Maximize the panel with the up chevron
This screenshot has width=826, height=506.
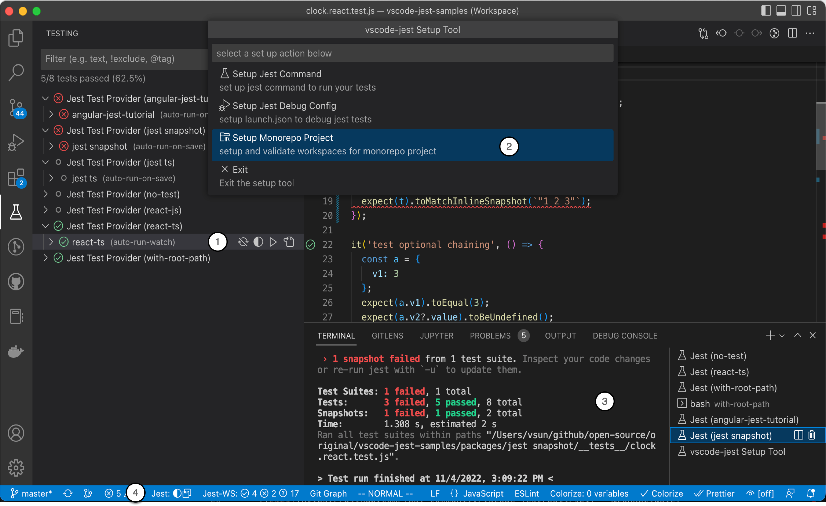click(x=798, y=335)
